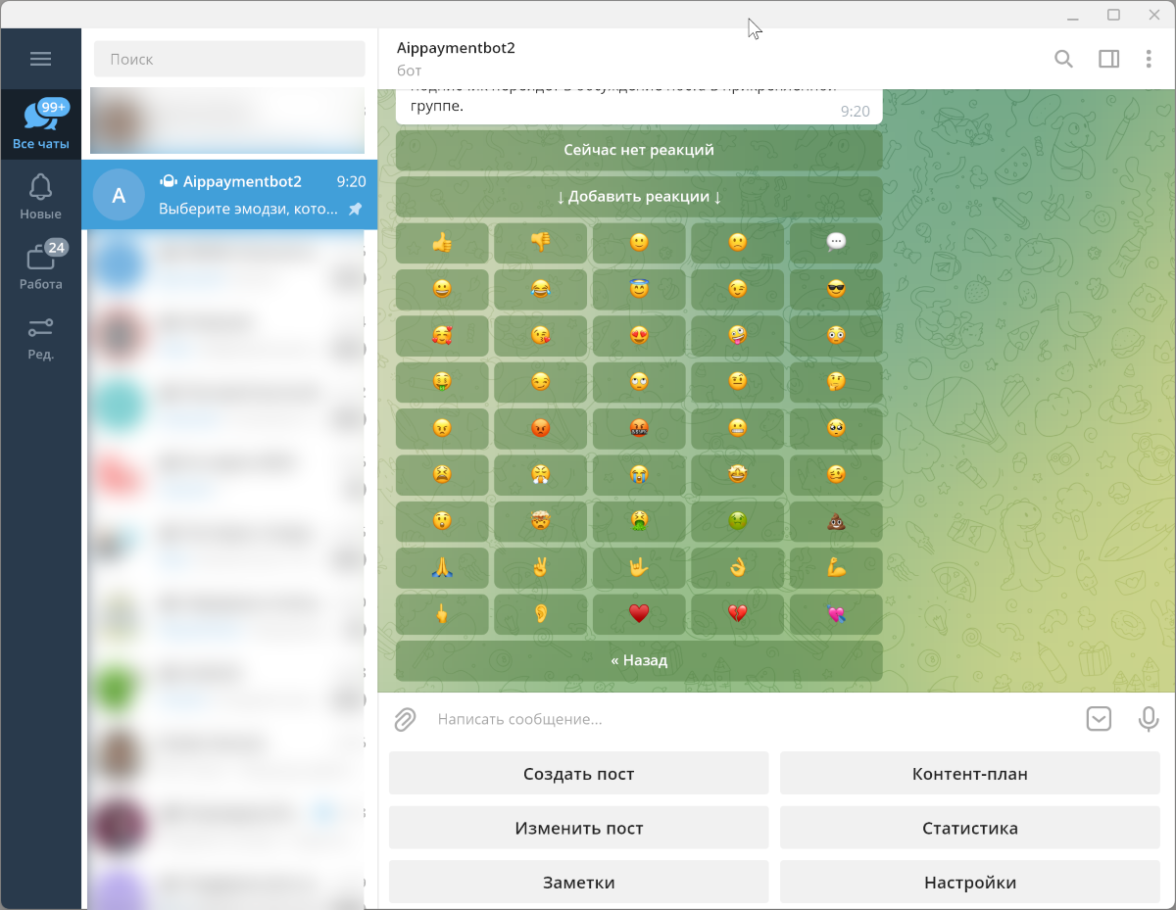Pick the loudly crying face emoji
The width and height of the screenshot is (1176, 910).
[x=639, y=475]
